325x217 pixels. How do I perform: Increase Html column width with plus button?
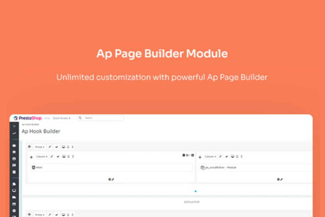click(x=193, y=155)
